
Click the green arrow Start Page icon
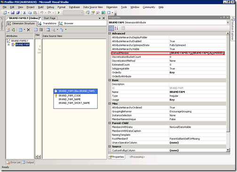point(103,13)
